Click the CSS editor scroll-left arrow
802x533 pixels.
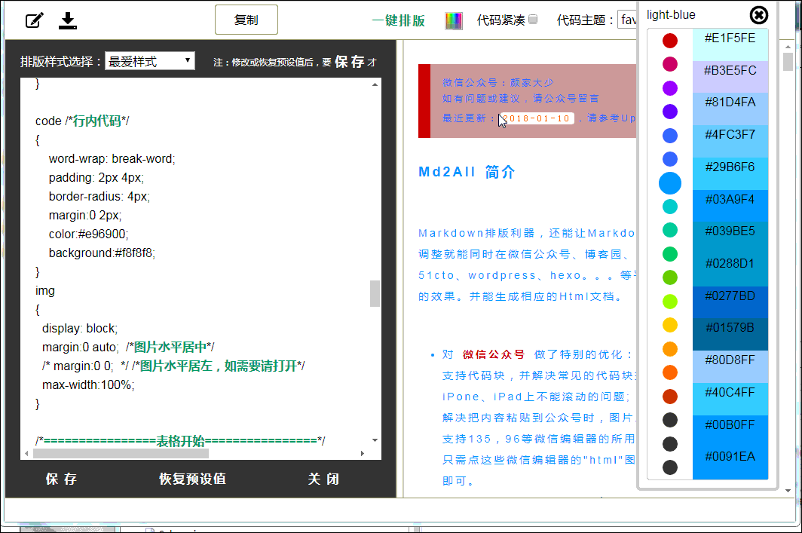point(26,454)
